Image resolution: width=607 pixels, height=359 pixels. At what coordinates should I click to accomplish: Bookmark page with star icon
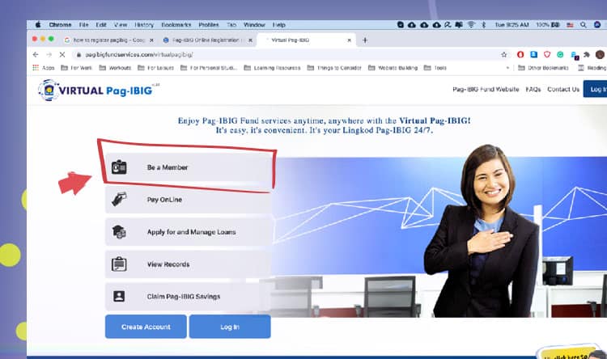[x=503, y=54]
